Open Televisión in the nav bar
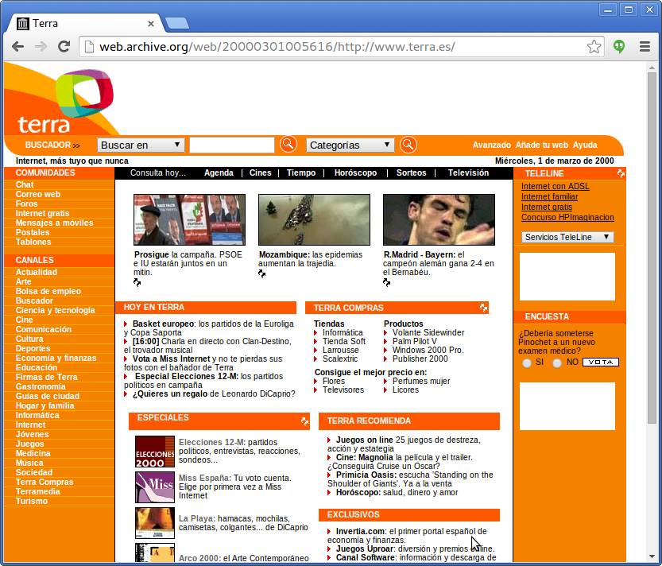This screenshot has width=662, height=566. [468, 173]
